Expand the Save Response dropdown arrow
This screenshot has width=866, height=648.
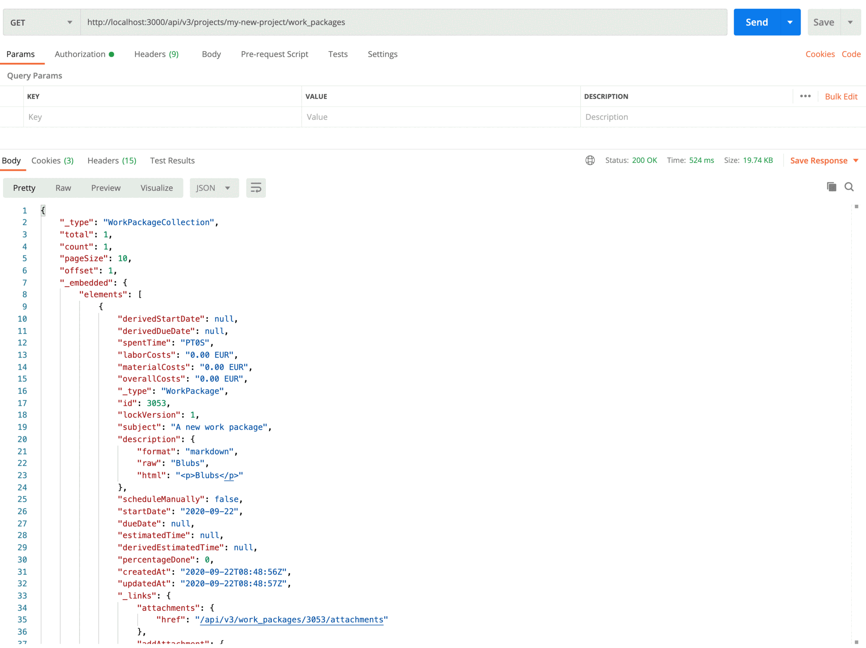[x=856, y=160]
